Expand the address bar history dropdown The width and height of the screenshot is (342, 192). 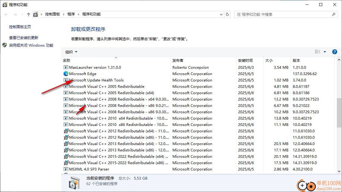221,15
